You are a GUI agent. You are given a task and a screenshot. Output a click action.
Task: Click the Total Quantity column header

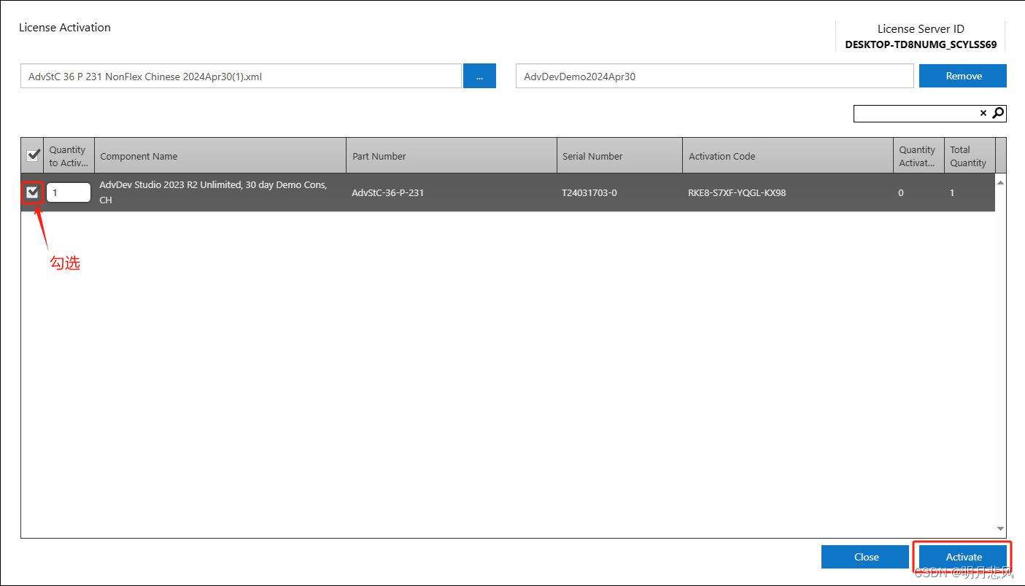[x=970, y=156]
